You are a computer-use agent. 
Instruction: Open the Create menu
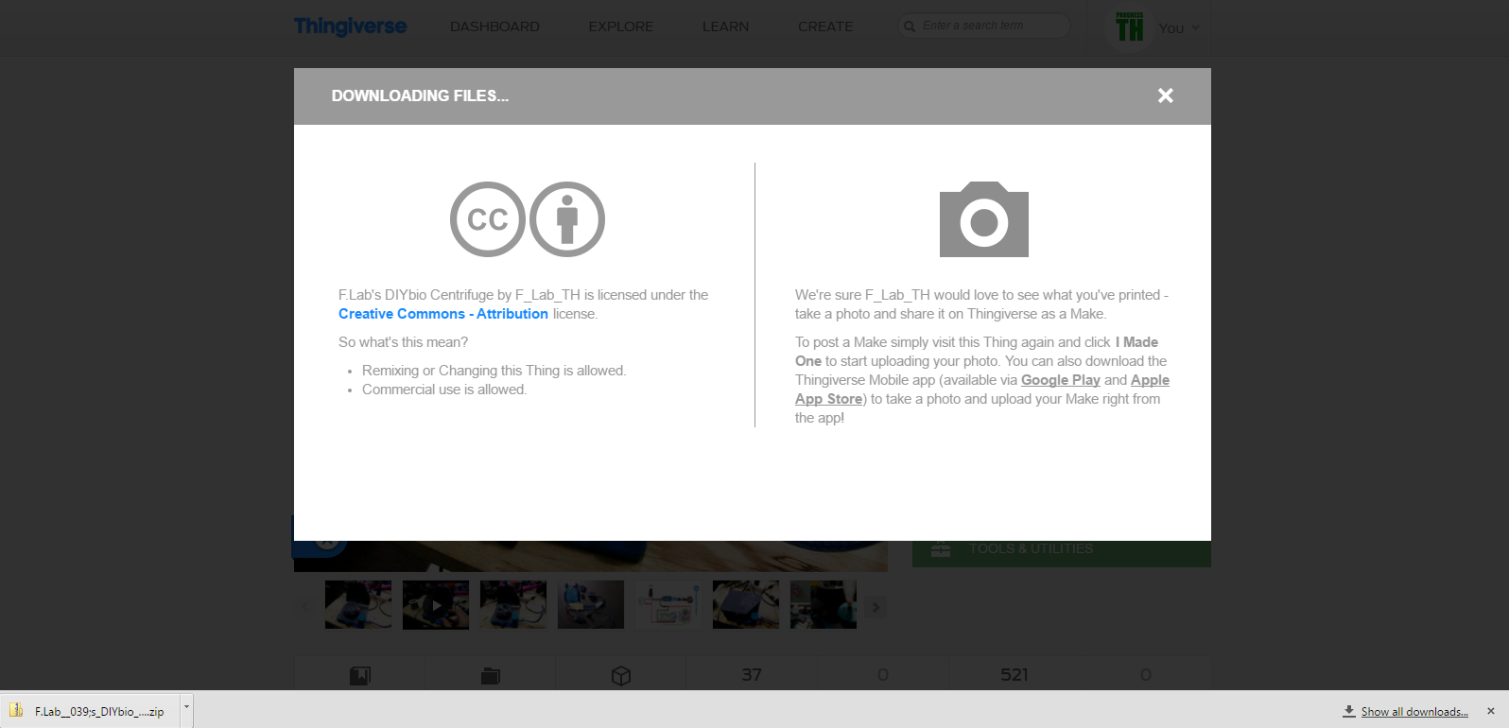pyautogui.click(x=825, y=26)
